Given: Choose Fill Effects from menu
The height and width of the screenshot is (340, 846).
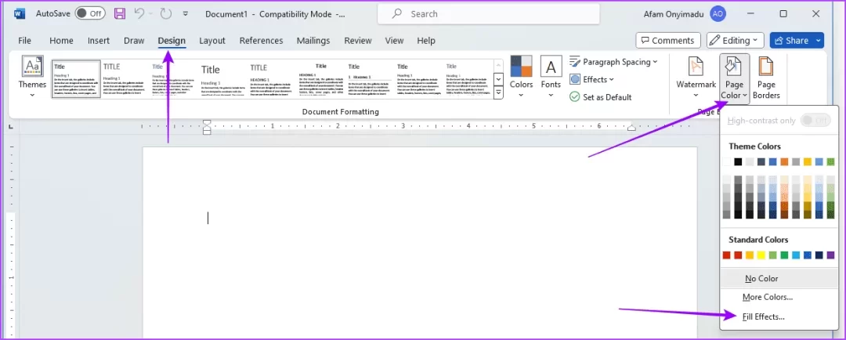Looking at the screenshot, I should (x=763, y=316).
